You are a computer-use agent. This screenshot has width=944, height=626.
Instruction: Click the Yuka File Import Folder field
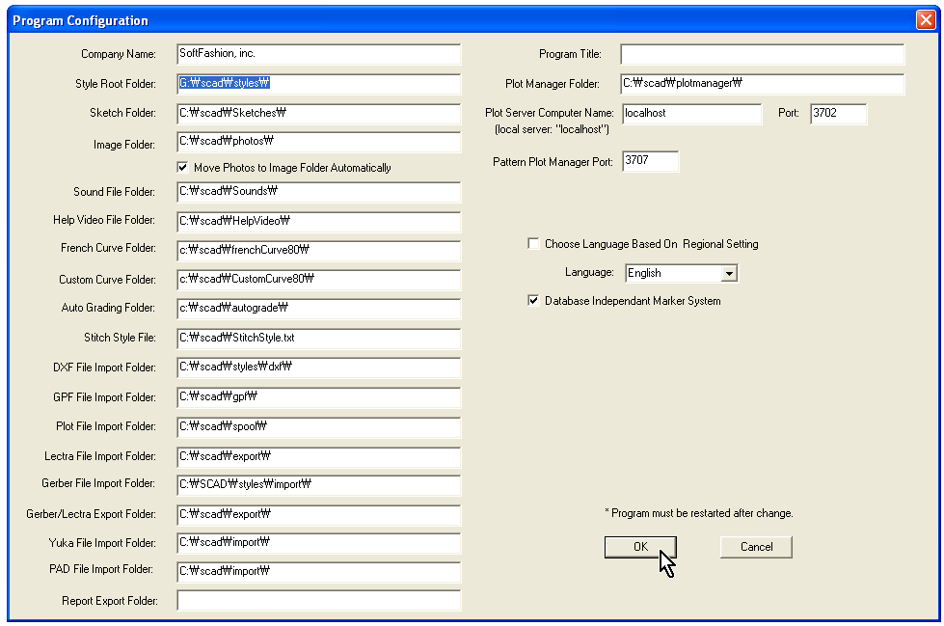pos(319,543)
